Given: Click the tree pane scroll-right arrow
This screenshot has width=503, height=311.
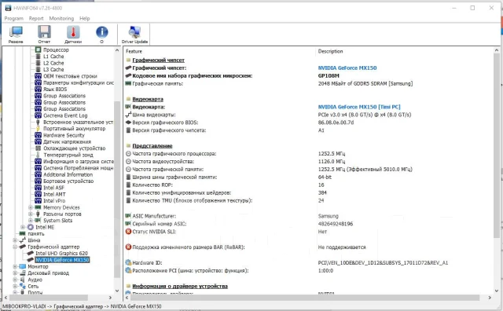Looking at the screenshot, I should click(110, 298).
